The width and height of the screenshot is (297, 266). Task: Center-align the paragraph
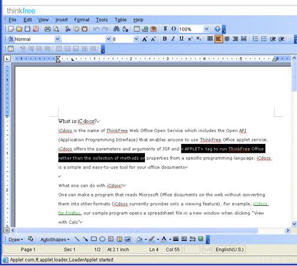point(227,39)
